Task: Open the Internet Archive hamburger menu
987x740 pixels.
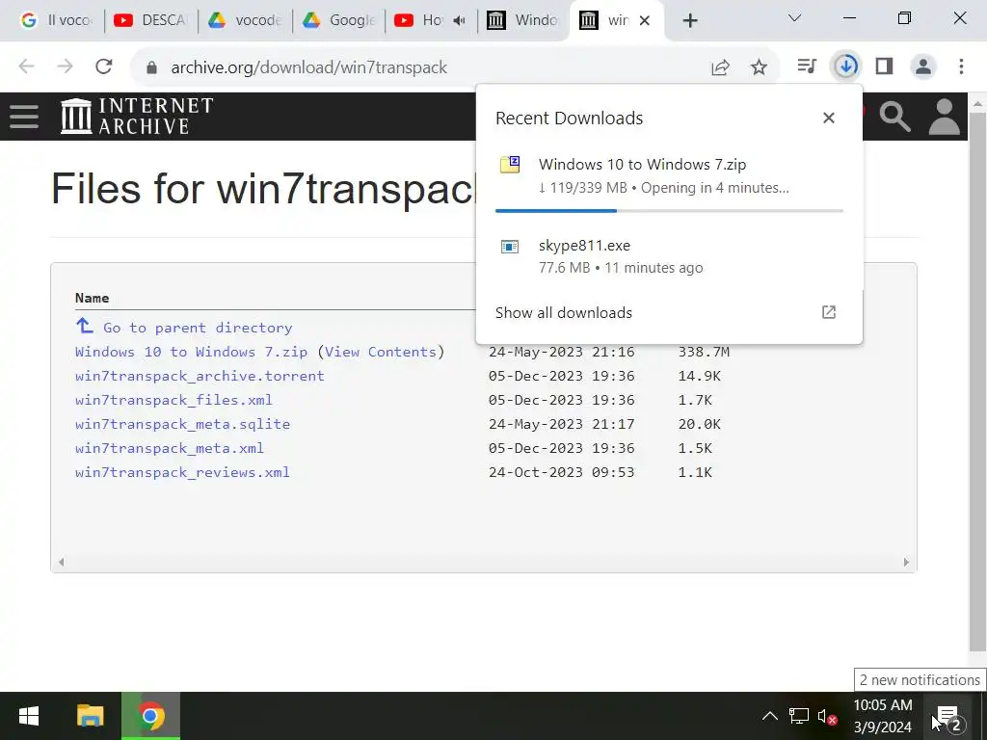Action: tap(24, 117)
